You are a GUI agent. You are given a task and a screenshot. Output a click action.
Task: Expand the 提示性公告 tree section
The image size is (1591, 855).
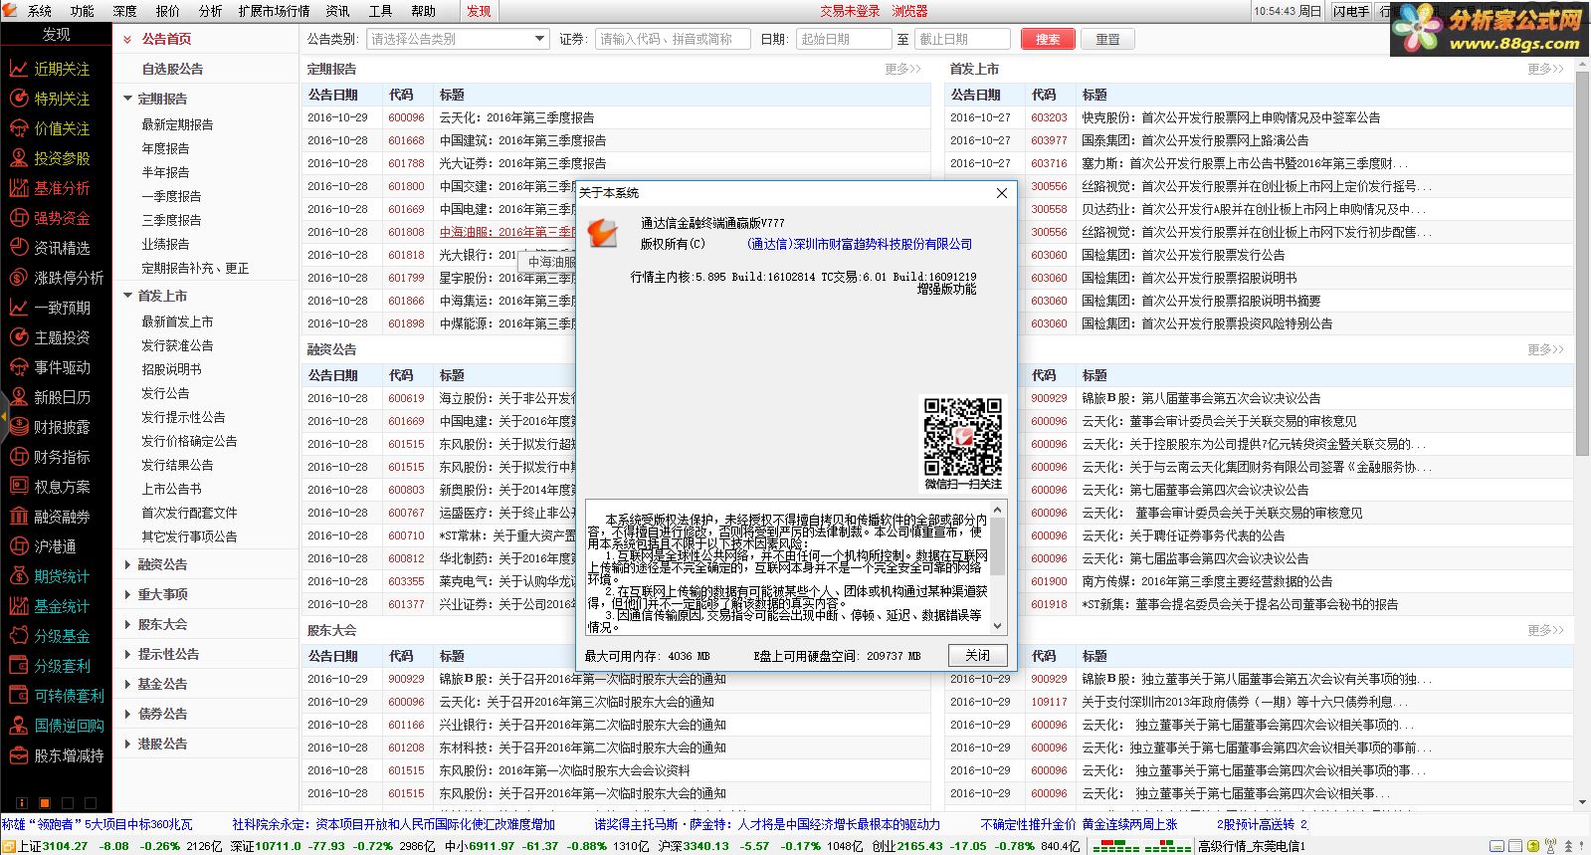pos(127,654)
